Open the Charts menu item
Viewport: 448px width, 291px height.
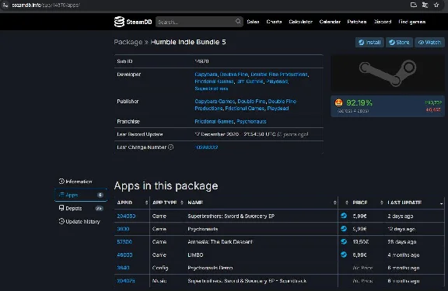pos(274,22)
